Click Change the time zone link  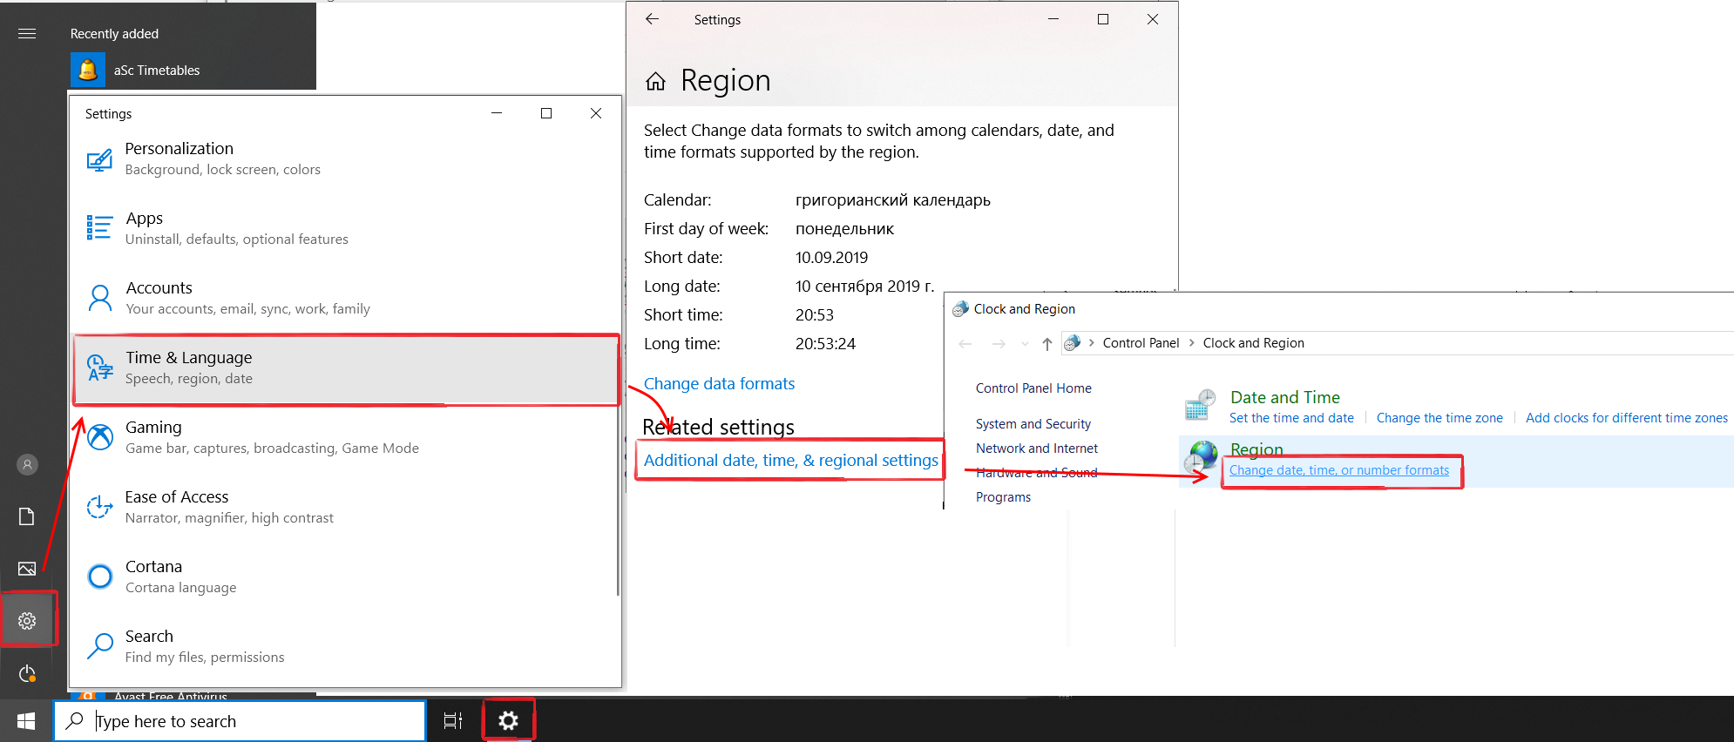[1439, 418]
